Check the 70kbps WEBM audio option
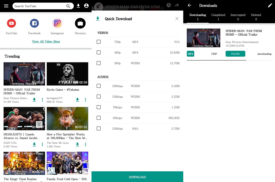The height and width of the screenshot is (182, 275). pos(98,107)
